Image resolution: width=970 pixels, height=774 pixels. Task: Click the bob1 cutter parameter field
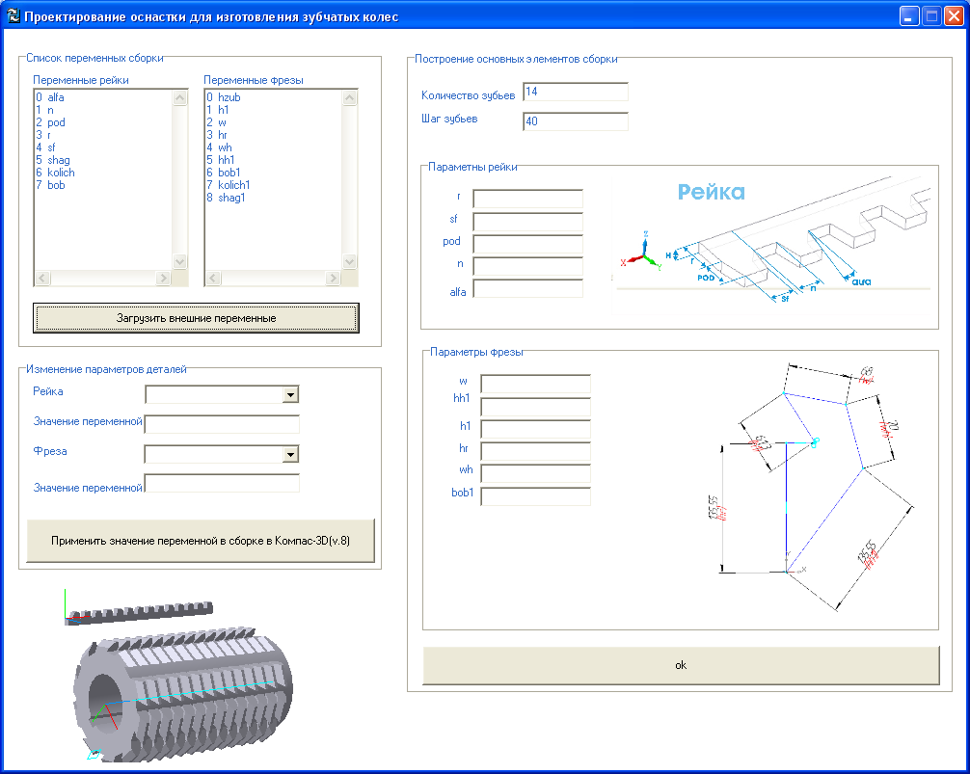[x=535, y=496]
